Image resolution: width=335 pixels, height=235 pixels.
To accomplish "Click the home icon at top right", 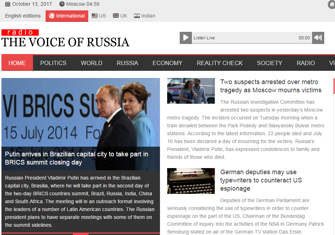I will point(332,5).
